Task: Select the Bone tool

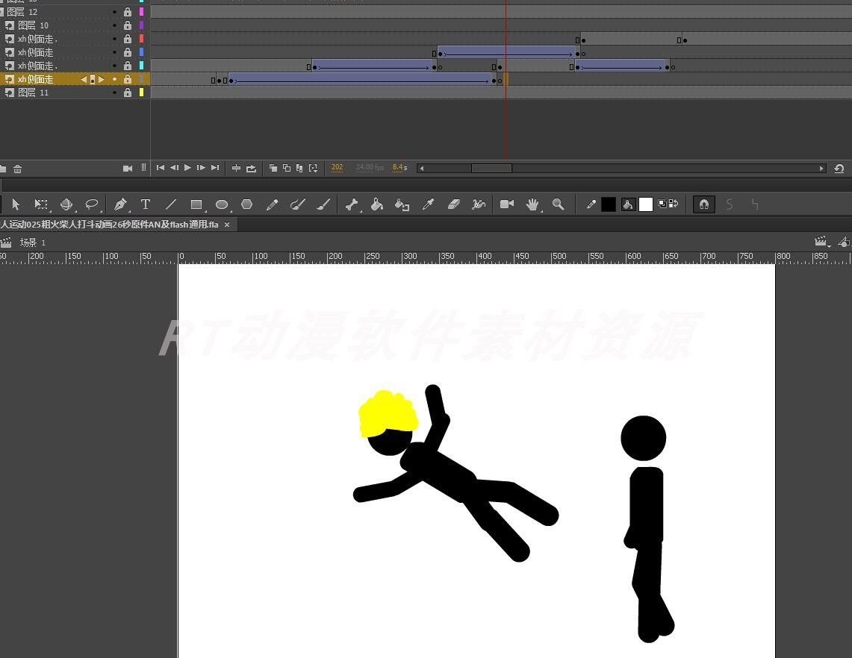Action: (x=352, y=204)
